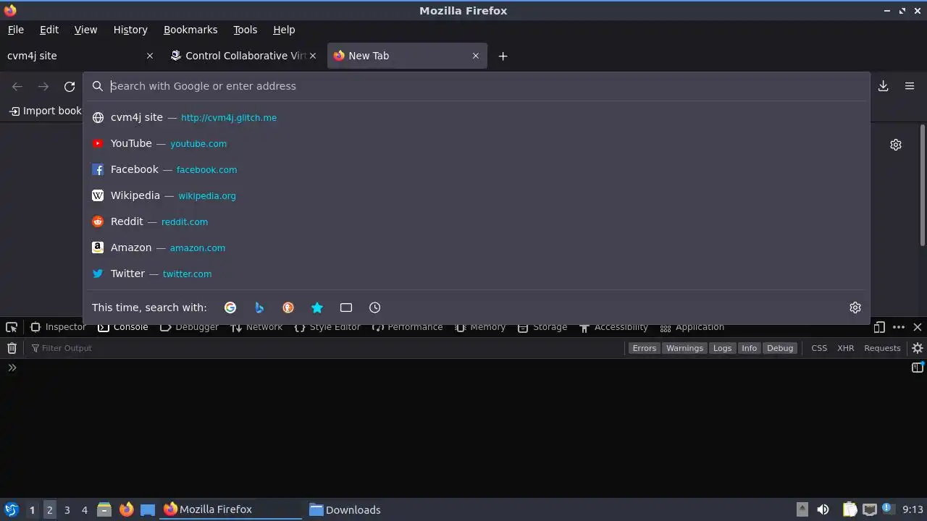The image size is (927, 521).
Task: Open New Tab page settings gear
Action: 896,145
